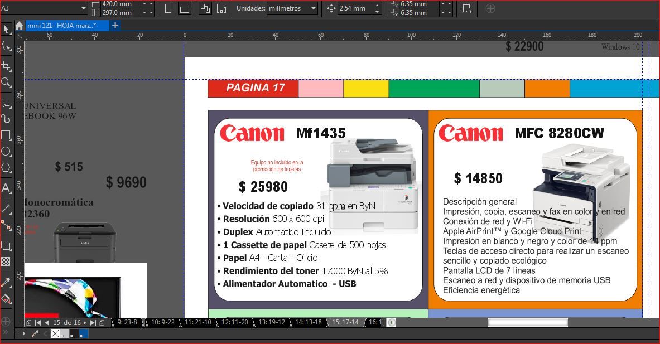Jump to the first page

pyautogui.click(x=38, y=323)
